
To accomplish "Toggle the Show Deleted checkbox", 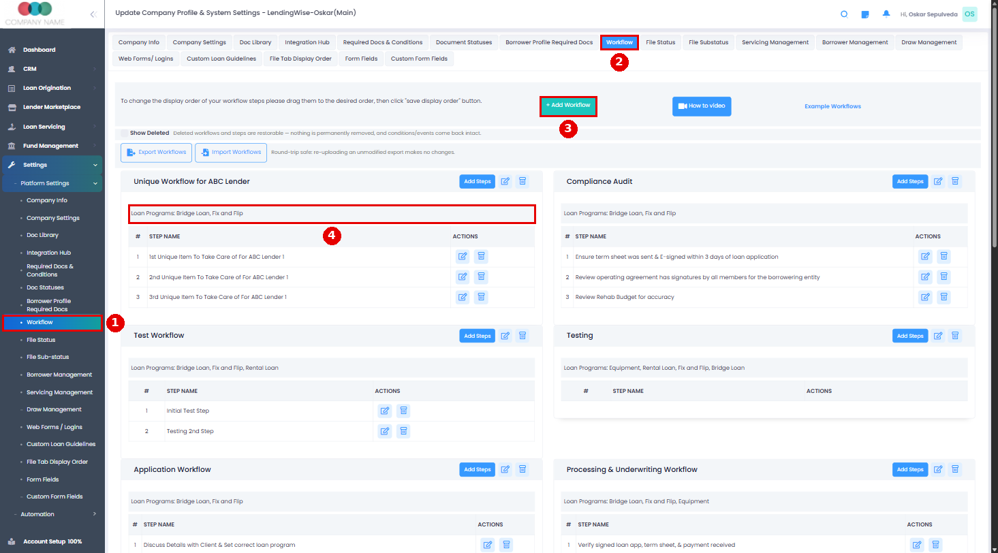I will tap(125, 133).
